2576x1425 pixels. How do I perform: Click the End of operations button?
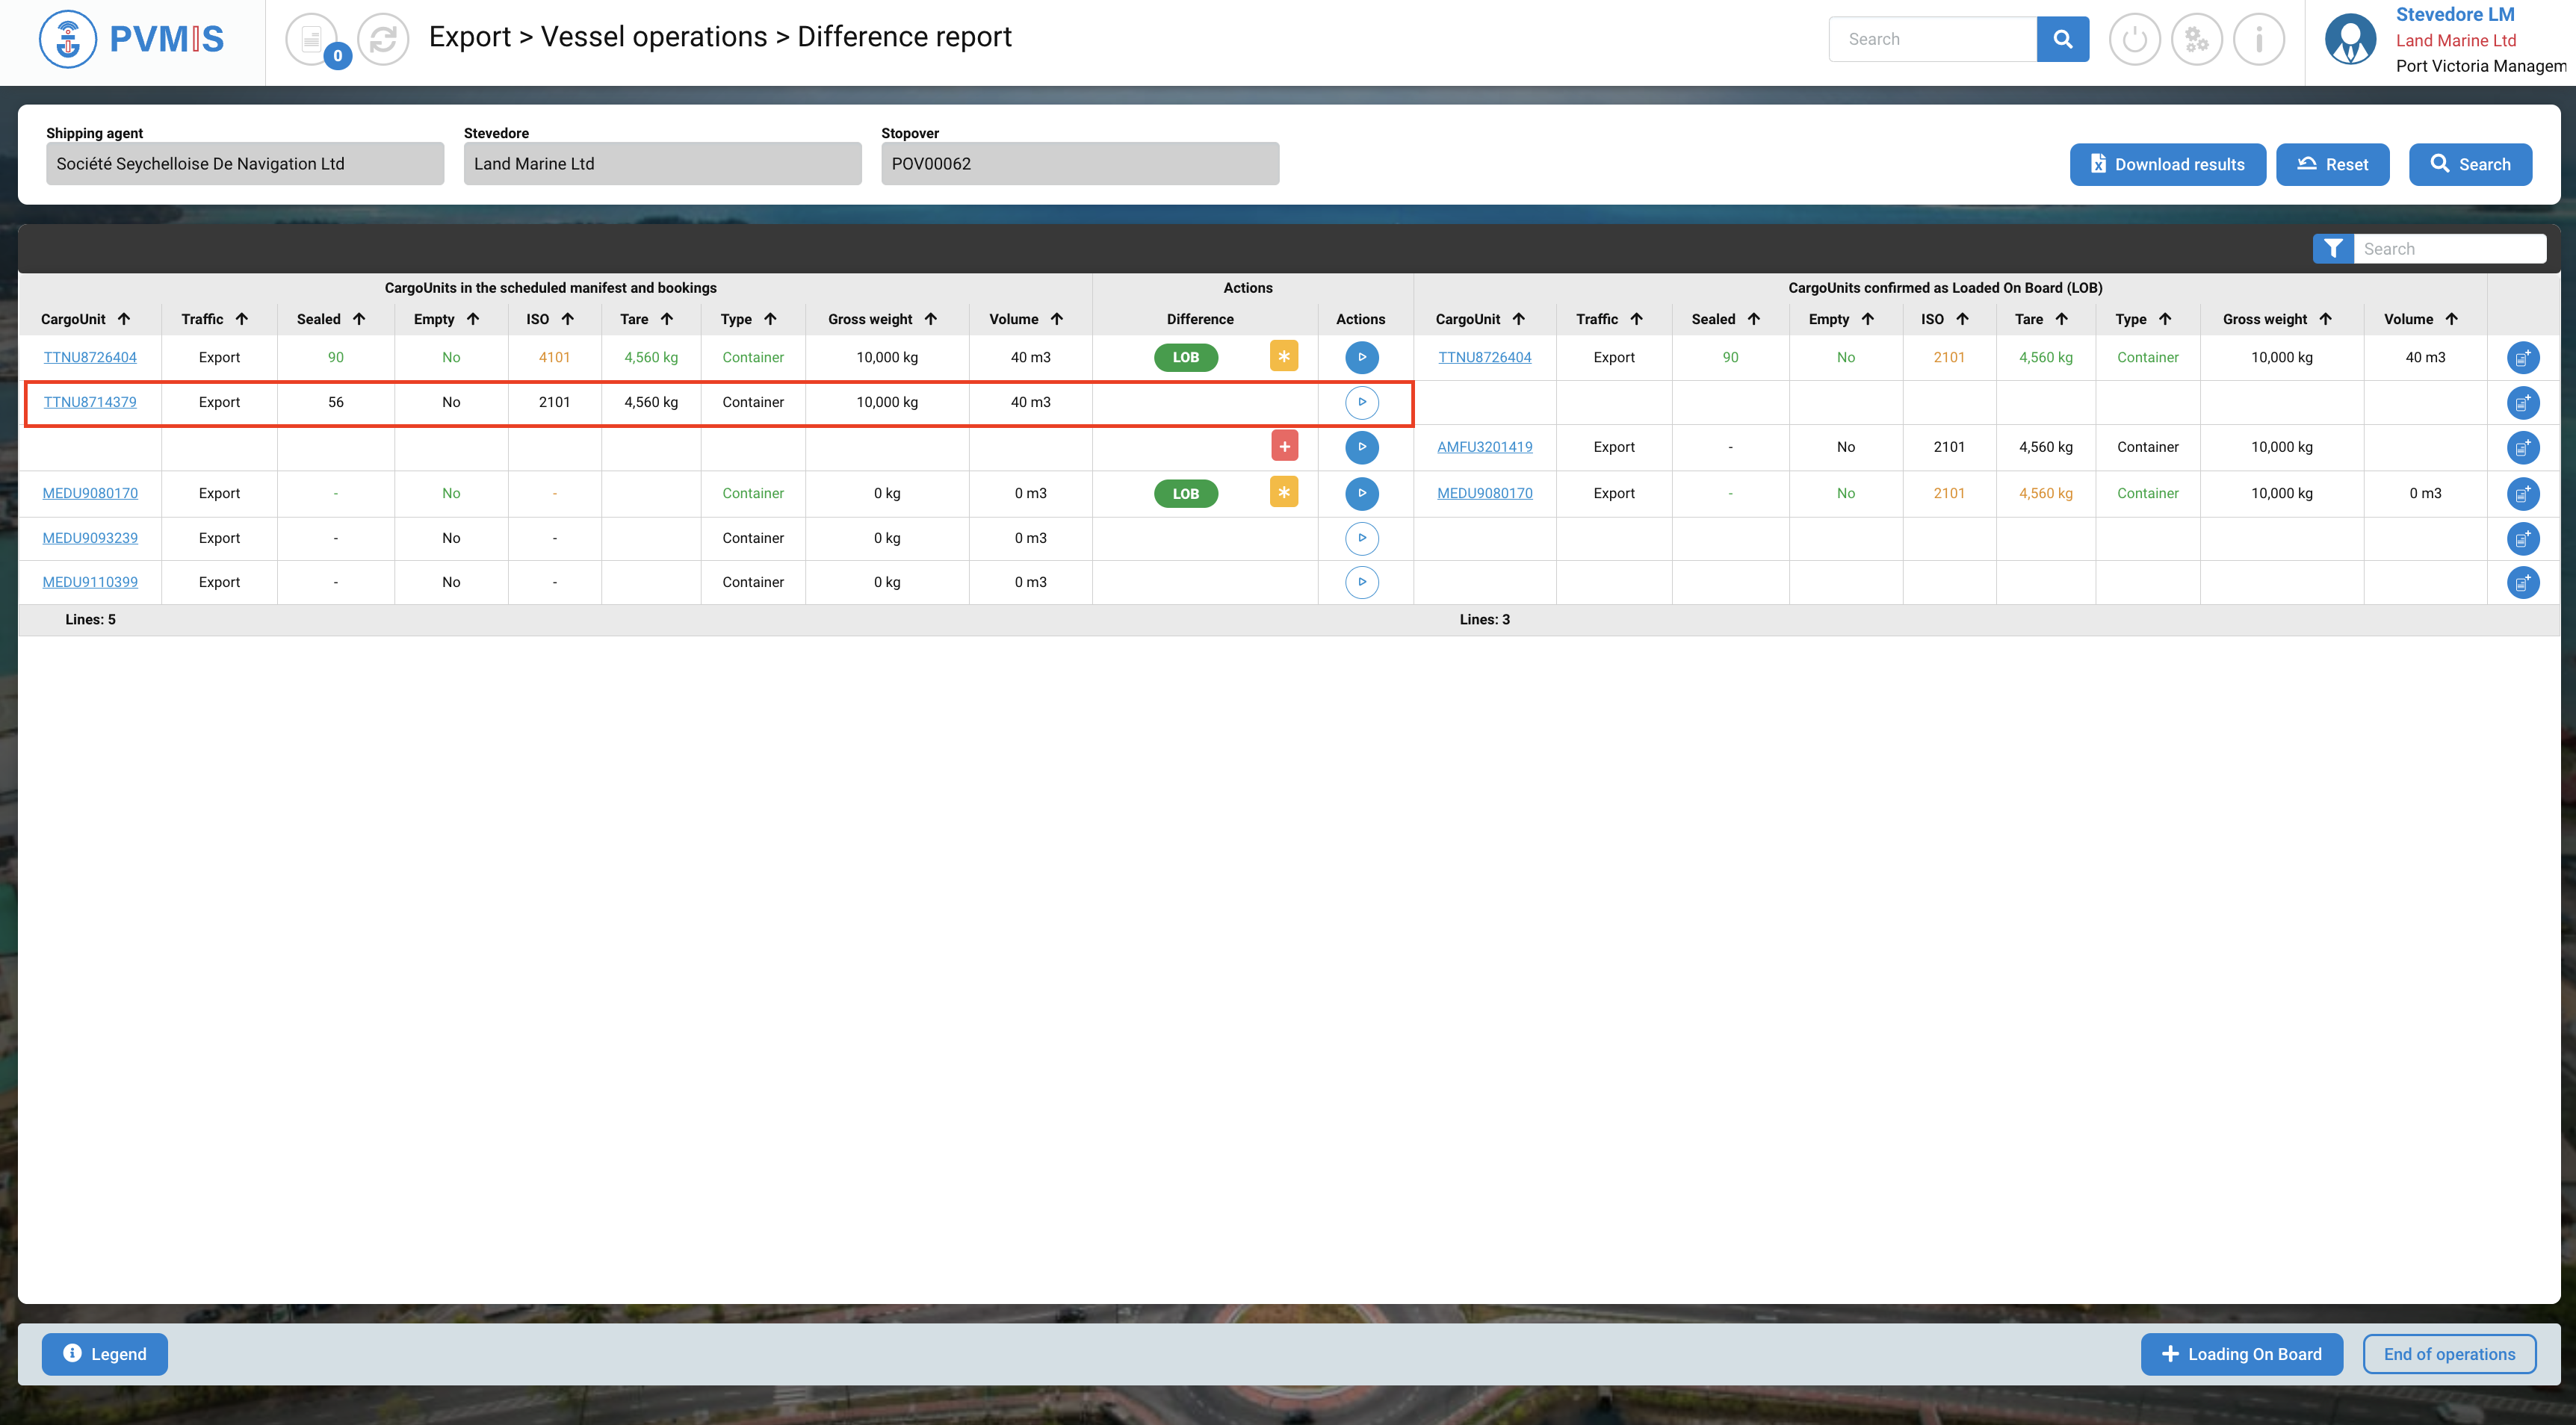tap(2448, 1354)
